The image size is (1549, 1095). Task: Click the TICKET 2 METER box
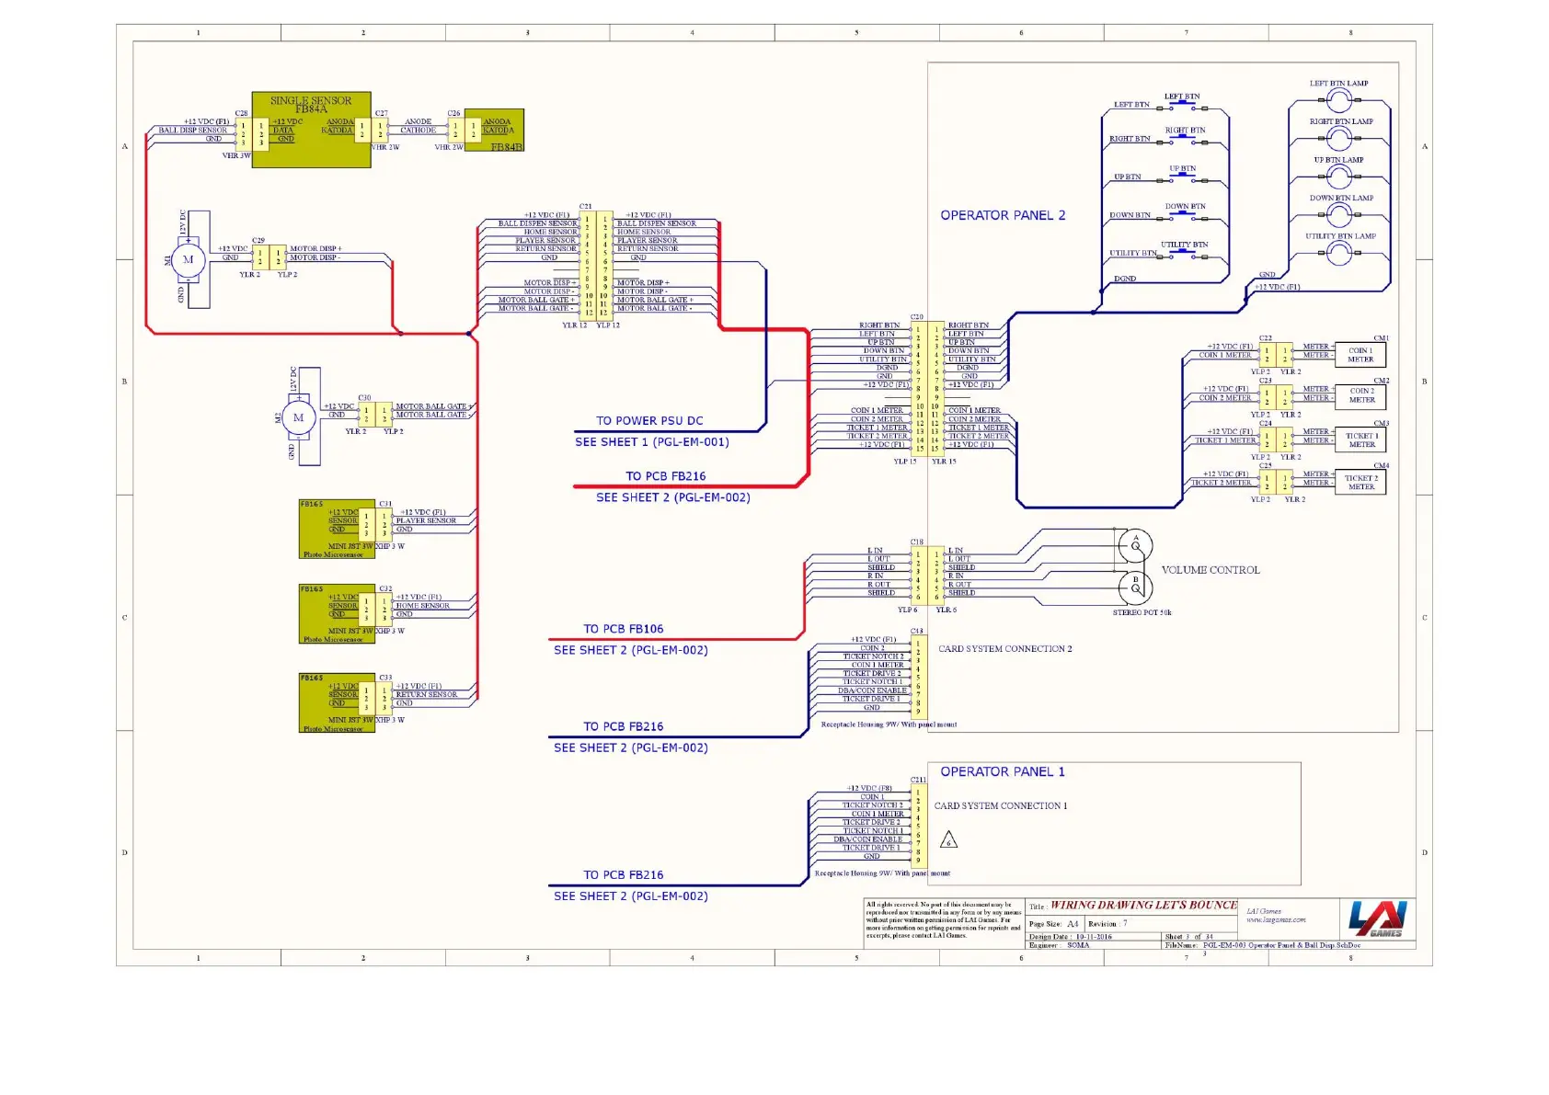coord(1361,483)
